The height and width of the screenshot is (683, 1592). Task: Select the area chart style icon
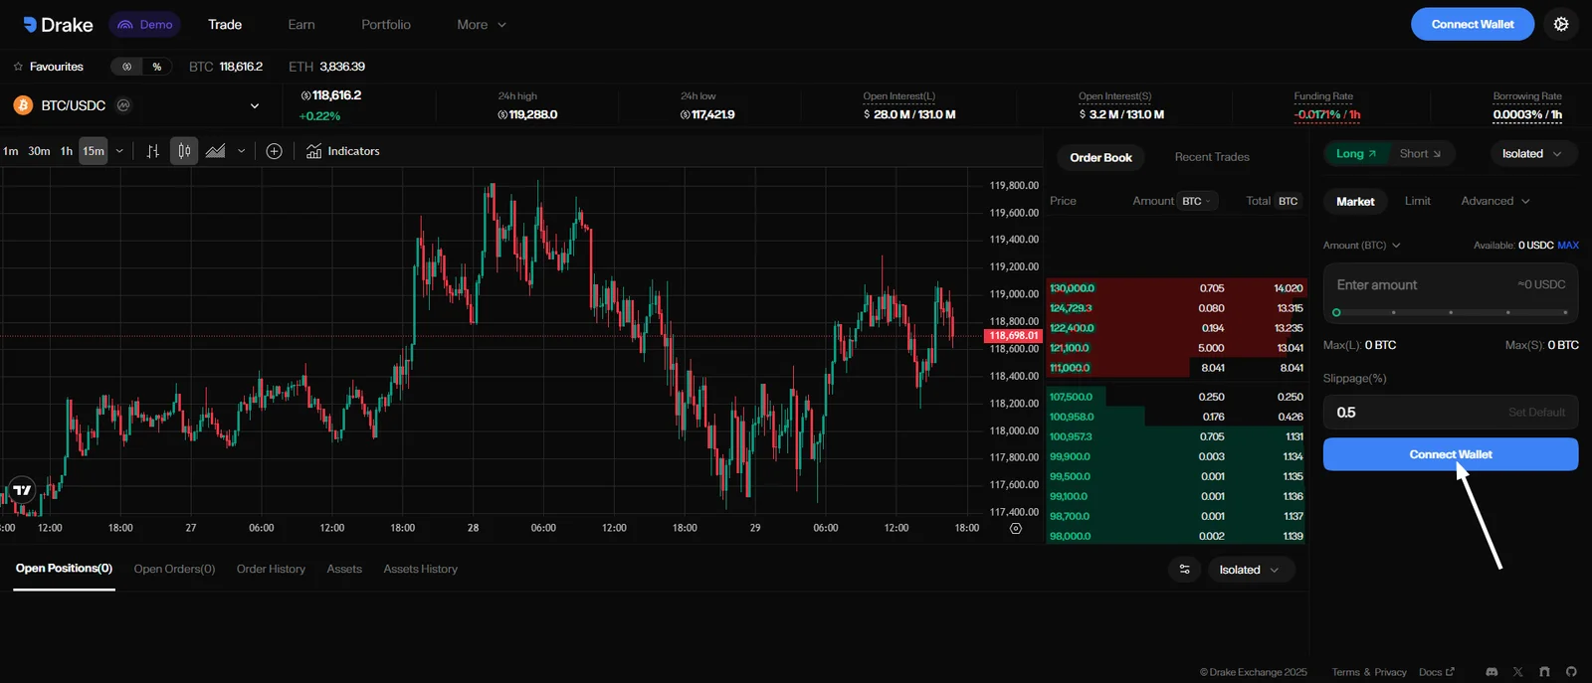click(215, 151)
